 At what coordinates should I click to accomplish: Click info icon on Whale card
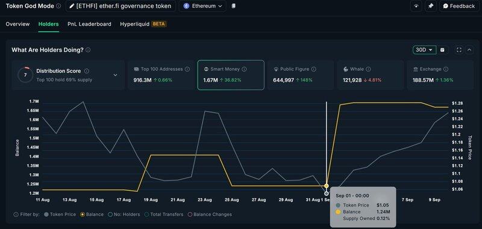tap(369, 69)
